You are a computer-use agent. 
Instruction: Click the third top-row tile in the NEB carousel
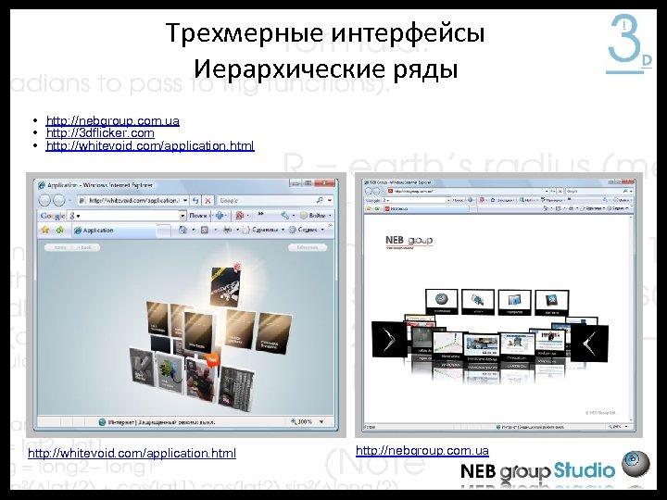click(x=515, y=303)
